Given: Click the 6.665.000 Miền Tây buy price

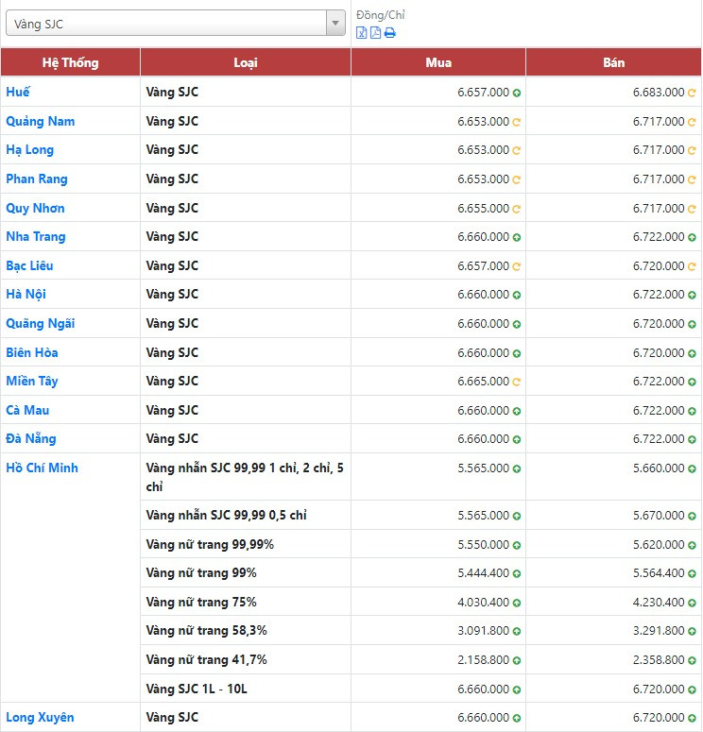Looking at the screenshot, I should point(483,382).
